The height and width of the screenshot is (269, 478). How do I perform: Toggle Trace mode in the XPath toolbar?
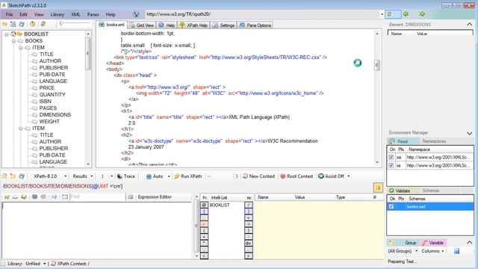126,176
